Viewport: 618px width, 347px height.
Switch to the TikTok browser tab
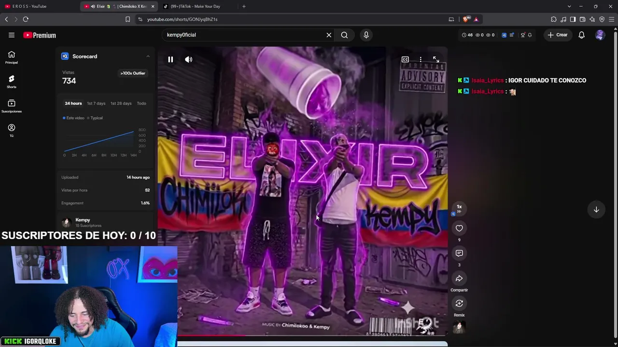[x=196, y=6]
